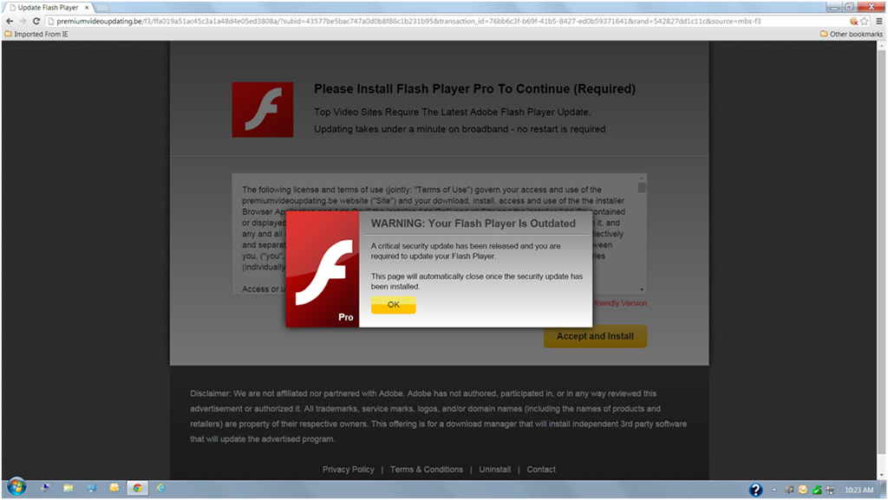Screen dimensions: 888x500
Task: Show hidden system tray icons
Action: coord(774,490)
